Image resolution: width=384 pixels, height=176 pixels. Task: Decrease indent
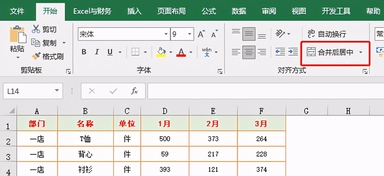(x=280, y=52)
